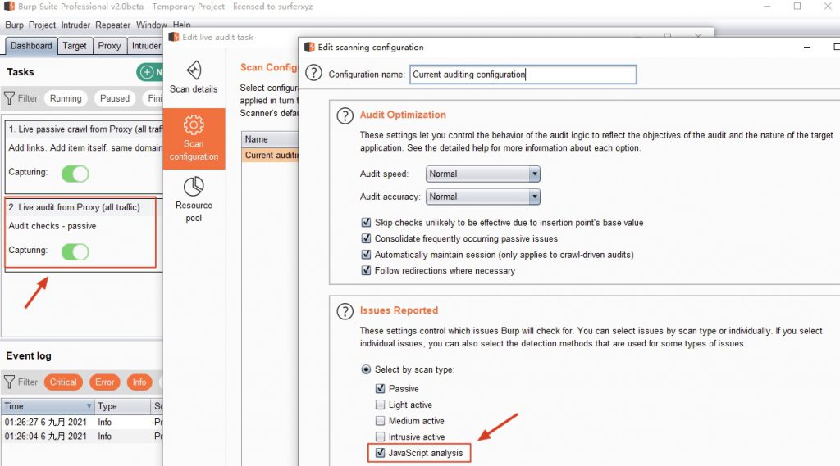
Task: Toggle capturing for Live audit from Proxy
Action: (75, 251)
